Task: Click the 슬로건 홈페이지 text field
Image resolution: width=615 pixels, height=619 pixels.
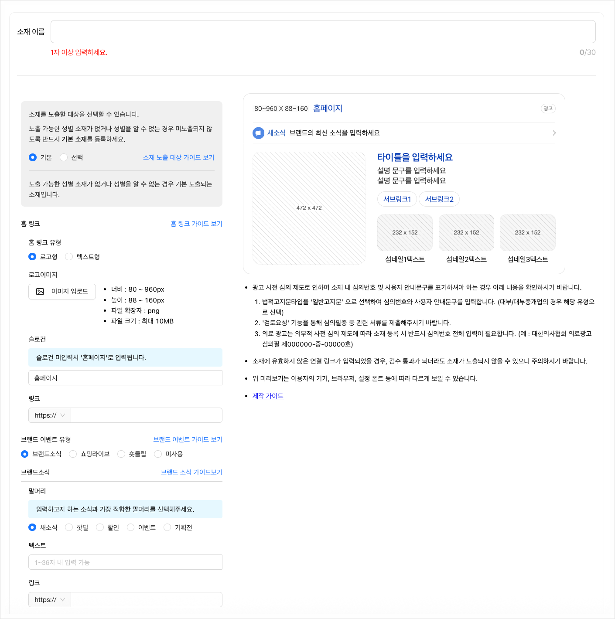Action: (x=125, y=378)
